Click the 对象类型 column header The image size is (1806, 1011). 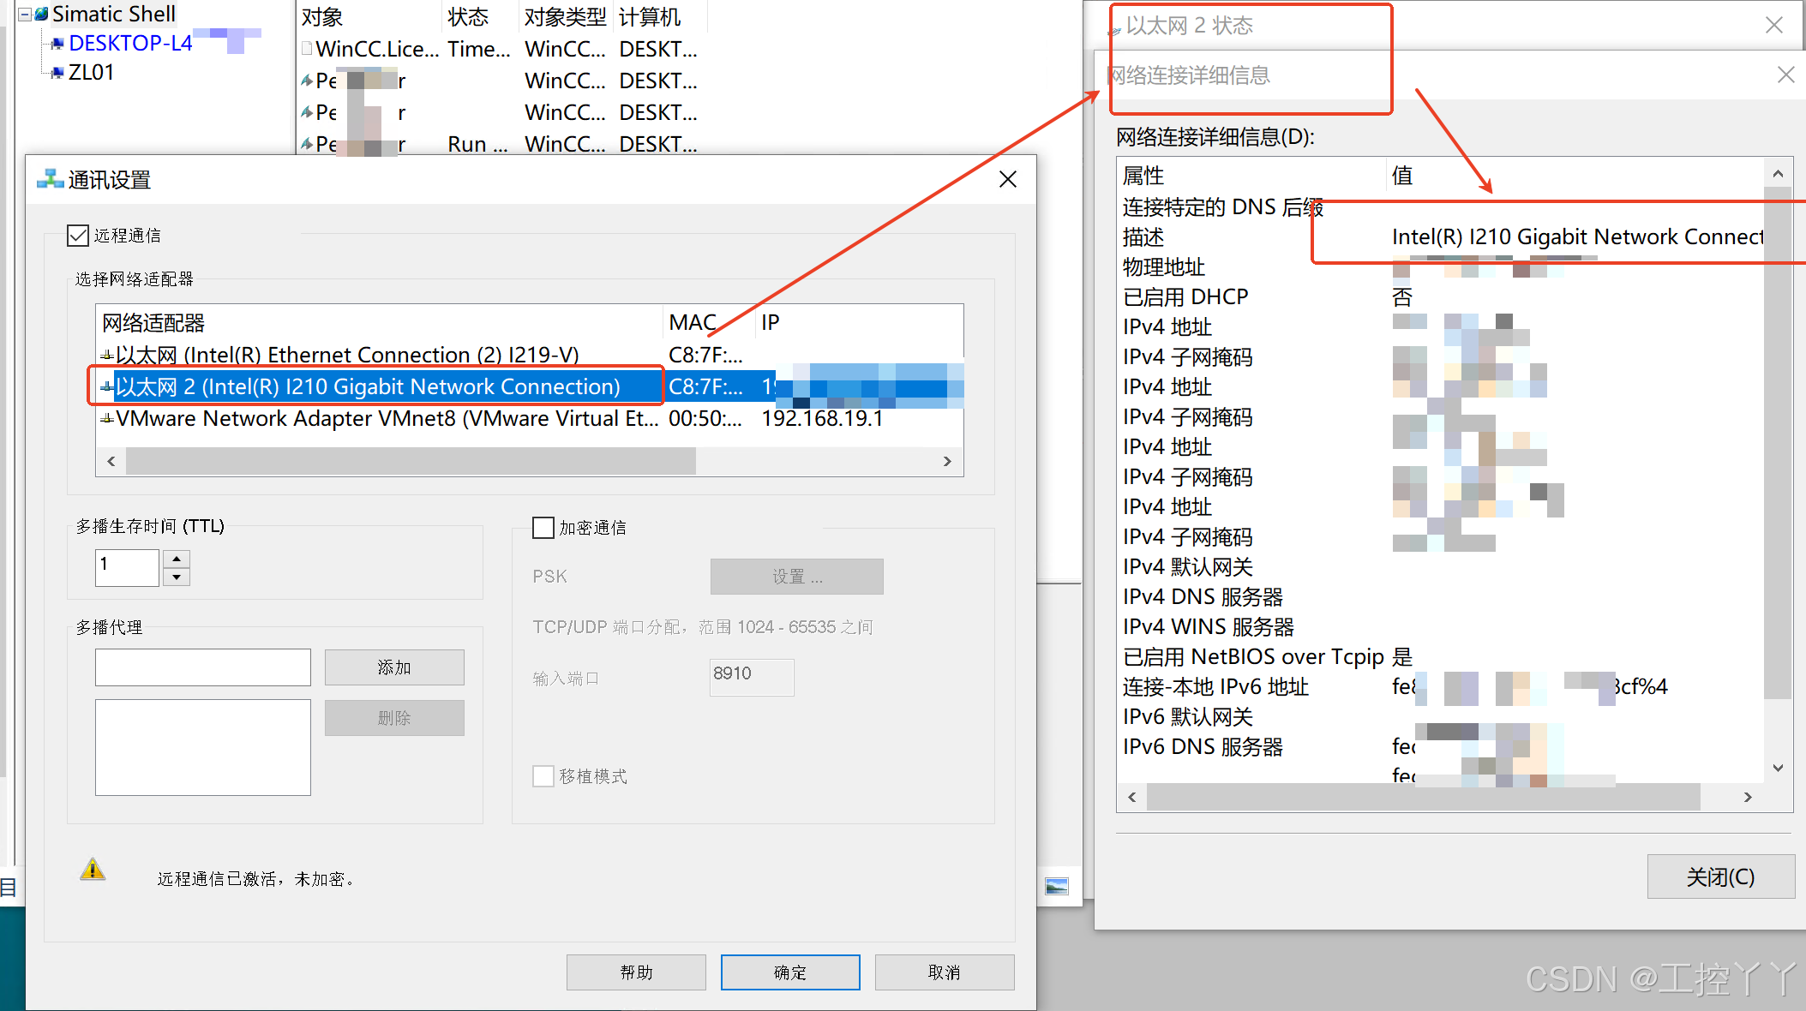pyautogui.click(x=564, y=17)
